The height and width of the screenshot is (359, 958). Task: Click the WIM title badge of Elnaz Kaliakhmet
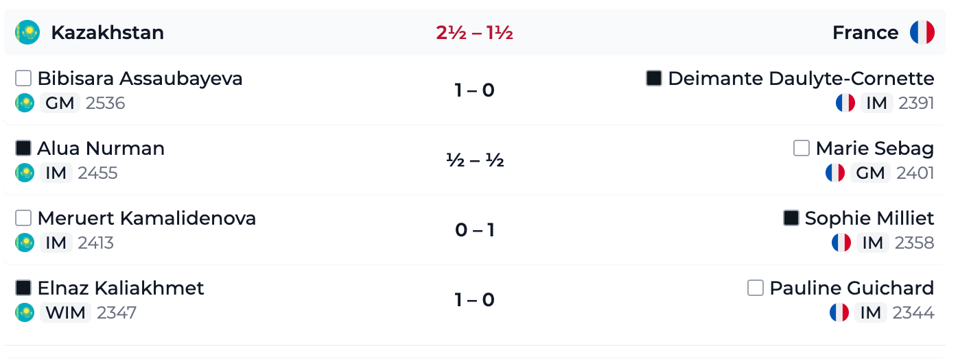point(65,312)
